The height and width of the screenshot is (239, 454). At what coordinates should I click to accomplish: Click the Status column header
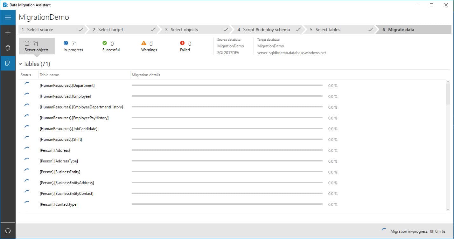(26, 75)
